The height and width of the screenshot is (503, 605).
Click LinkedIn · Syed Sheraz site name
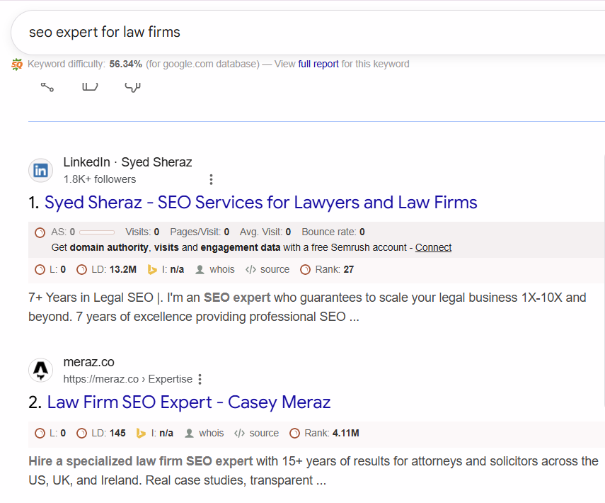point(127,162)
